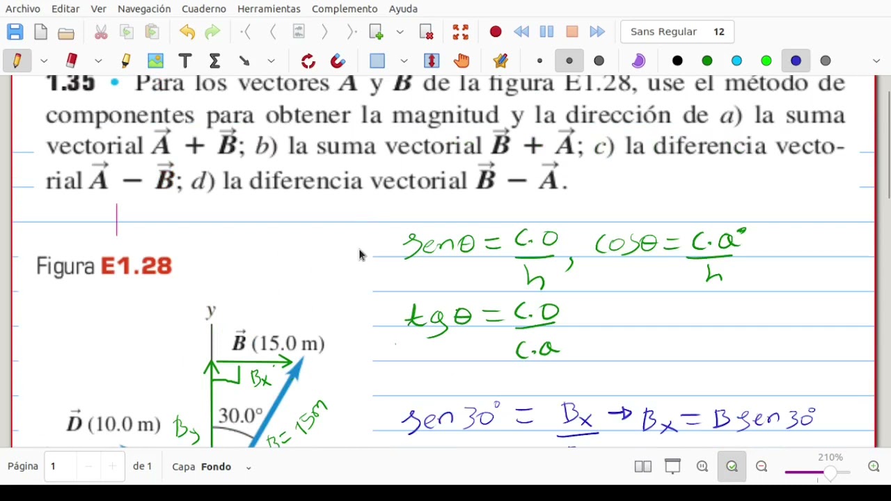Select the Eraser tool
Image resolution: width=891 pixels, height=501 pixels.
coord(72,61)
